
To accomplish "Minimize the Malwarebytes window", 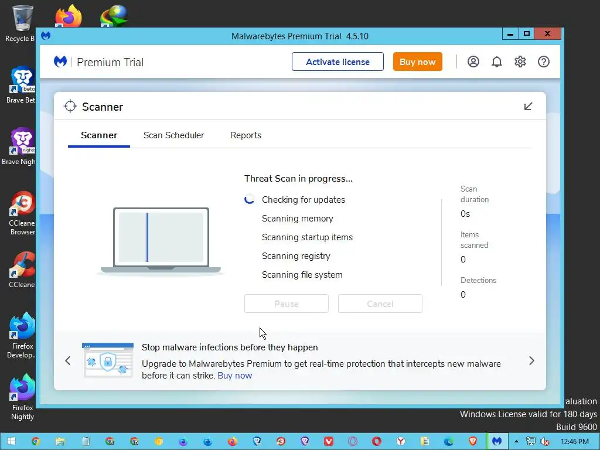I will [x=510, y=34].
